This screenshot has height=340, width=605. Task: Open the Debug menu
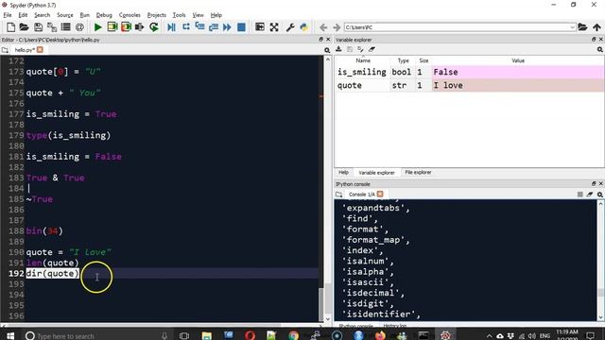pyautogui.click(x=104, y=15)
